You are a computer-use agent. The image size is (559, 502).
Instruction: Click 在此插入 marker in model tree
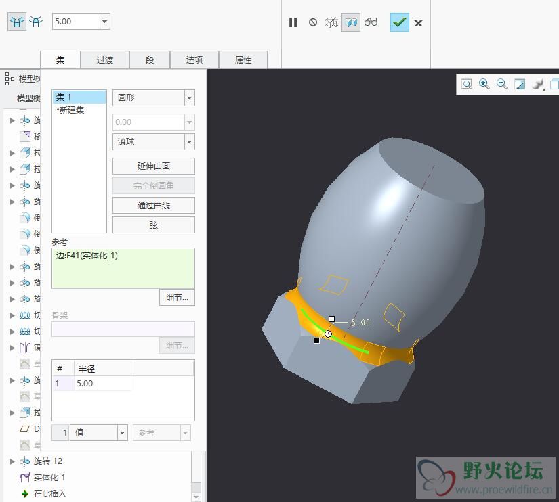pos(49,494)
